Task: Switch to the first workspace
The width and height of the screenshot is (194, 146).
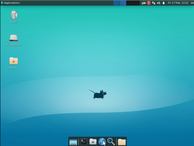Action: pyautogui.click(x=116, y=3)
